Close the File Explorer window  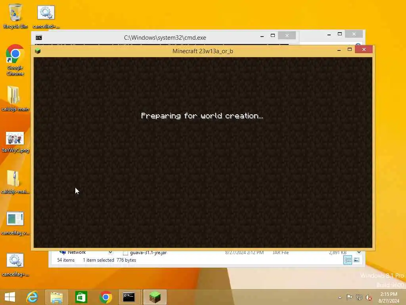[354, 34]
